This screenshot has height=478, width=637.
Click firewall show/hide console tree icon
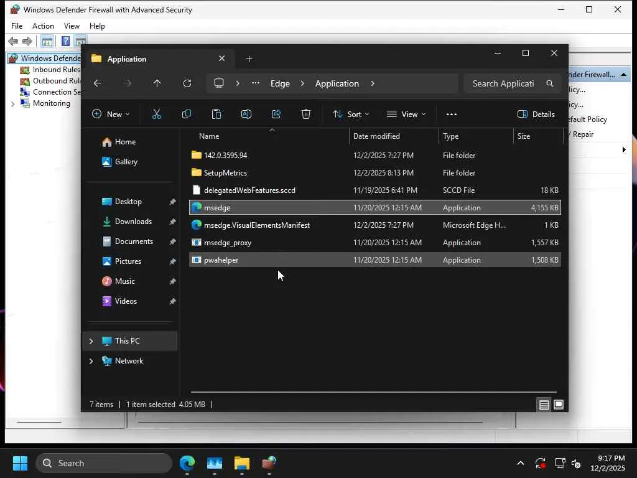tap(47, 41)
